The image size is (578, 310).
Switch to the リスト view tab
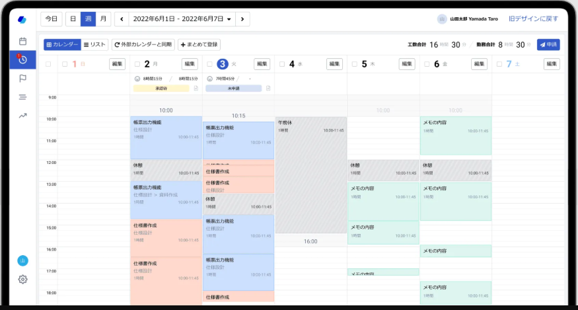[x=95, y=44]
